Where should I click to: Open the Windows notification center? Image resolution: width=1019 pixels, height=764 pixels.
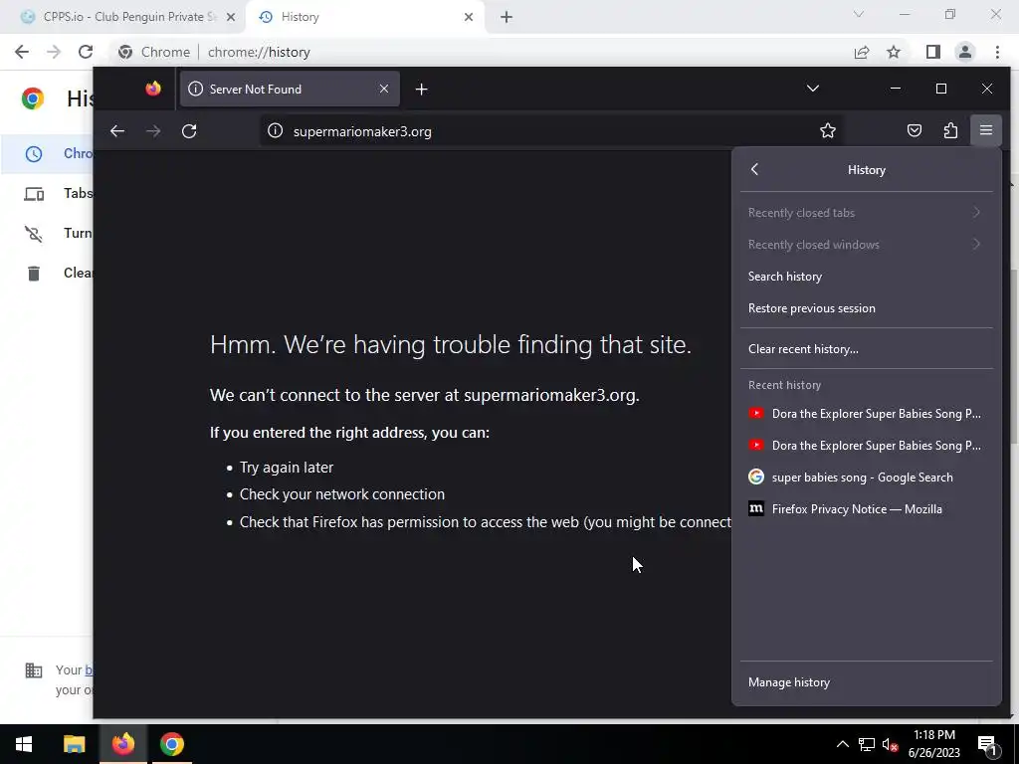[x=987, y=745]
